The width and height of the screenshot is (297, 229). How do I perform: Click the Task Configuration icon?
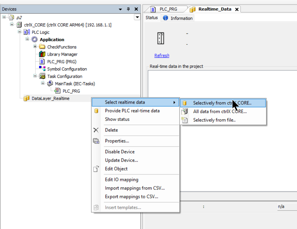pos(42,76)
